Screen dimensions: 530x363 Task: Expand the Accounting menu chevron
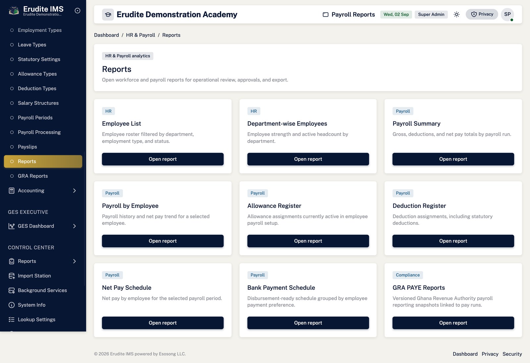point(75,191)
